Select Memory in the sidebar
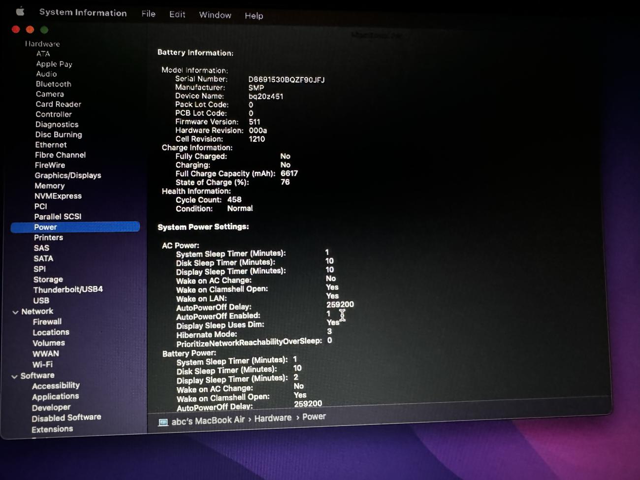 [49, 186]
